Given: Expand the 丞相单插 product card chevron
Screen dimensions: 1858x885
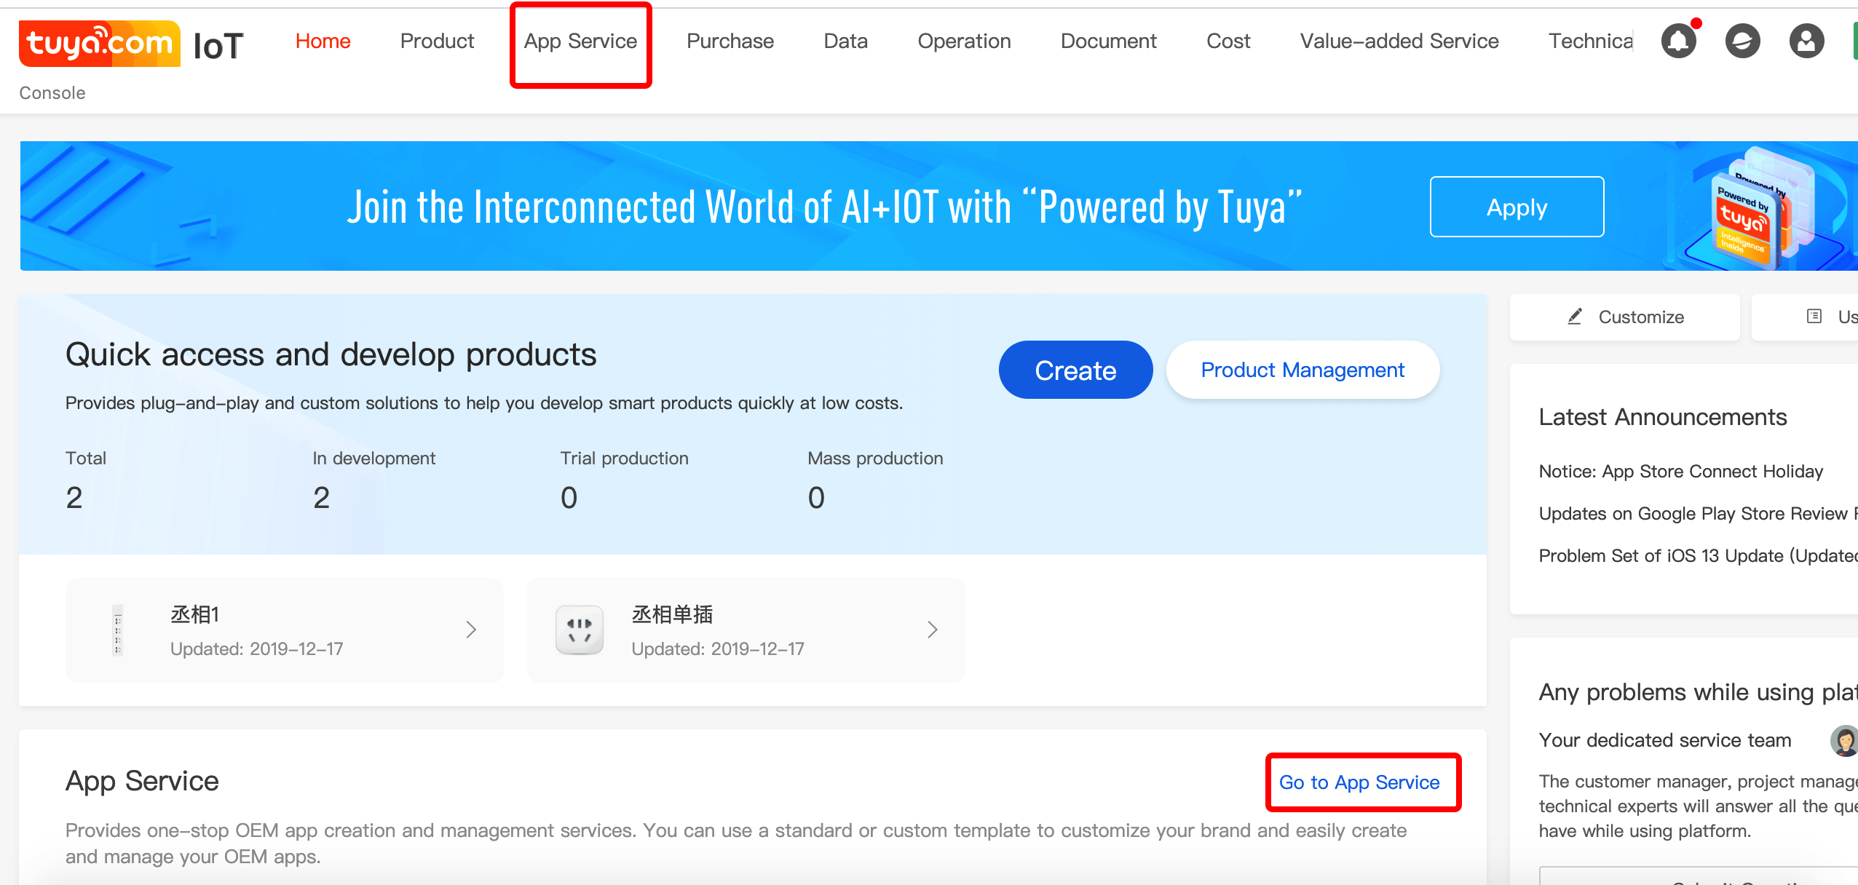Looking at the screenshot, I should point(933,630).
